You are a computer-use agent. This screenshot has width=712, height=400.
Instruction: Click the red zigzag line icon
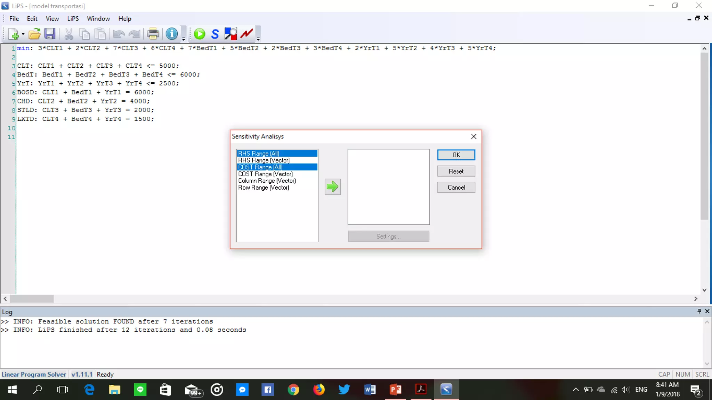pos(246,34)
